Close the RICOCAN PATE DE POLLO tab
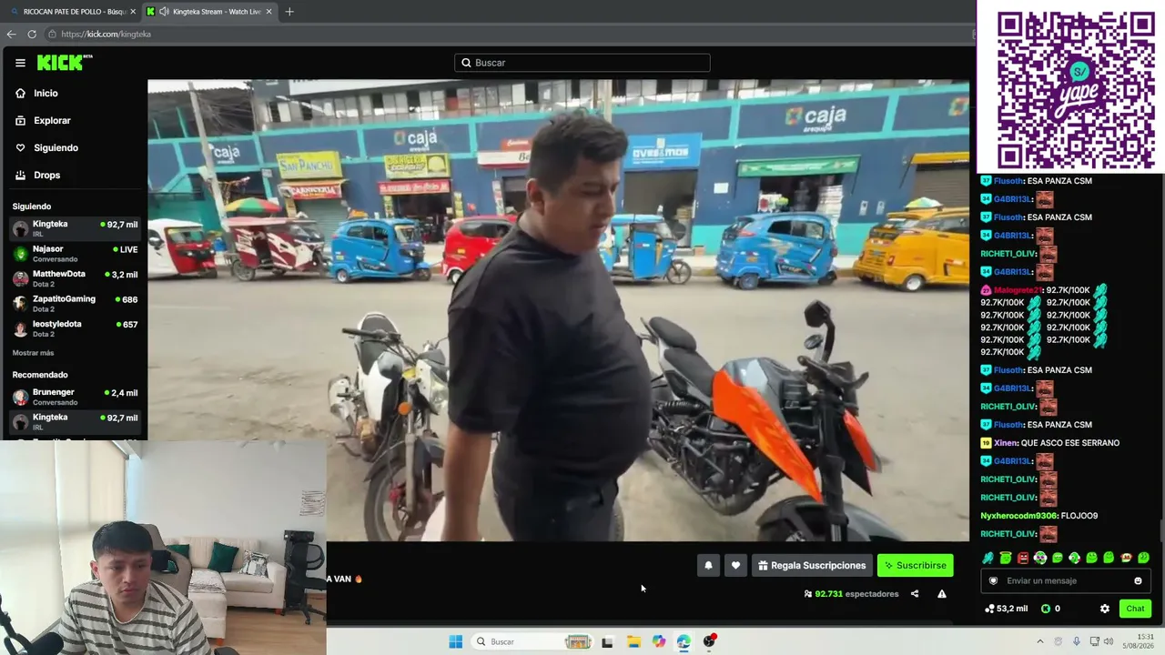The width and height of the screenshot is (1165, 655). [133, 12]
